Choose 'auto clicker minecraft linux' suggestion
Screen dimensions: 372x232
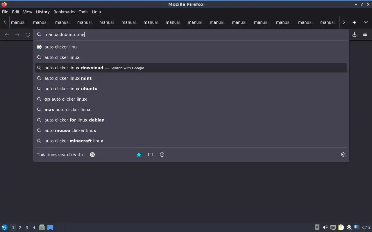(x=191, y=141)
